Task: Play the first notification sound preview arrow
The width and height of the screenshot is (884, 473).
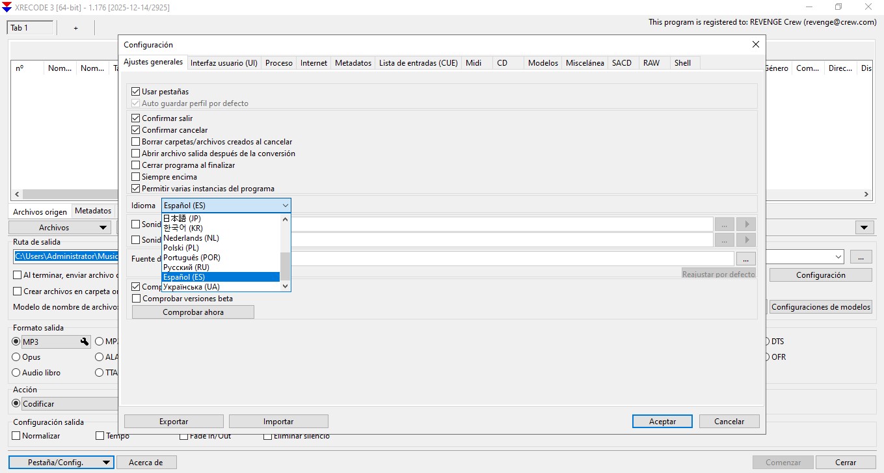Action: click(745, 224)
